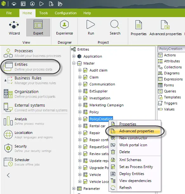Choose Refresh in context menu
Viewport: 185px width, 194px height.
[135, 188]
